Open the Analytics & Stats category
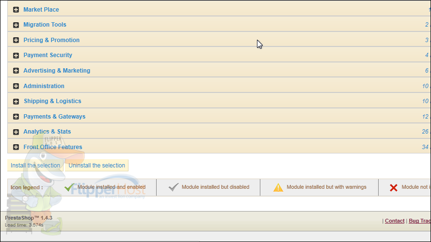The width and height of the screenshot is (431, 242). [47, 132]
